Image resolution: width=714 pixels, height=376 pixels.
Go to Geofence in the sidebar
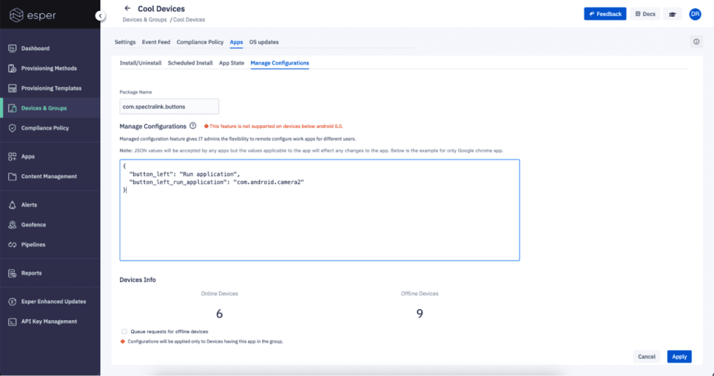pos(33,225)
